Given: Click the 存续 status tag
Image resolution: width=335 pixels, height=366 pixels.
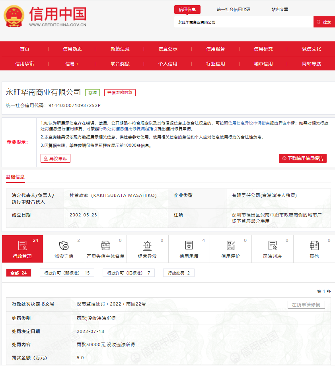Looking at the screenshot, I should tap(92, 93).
